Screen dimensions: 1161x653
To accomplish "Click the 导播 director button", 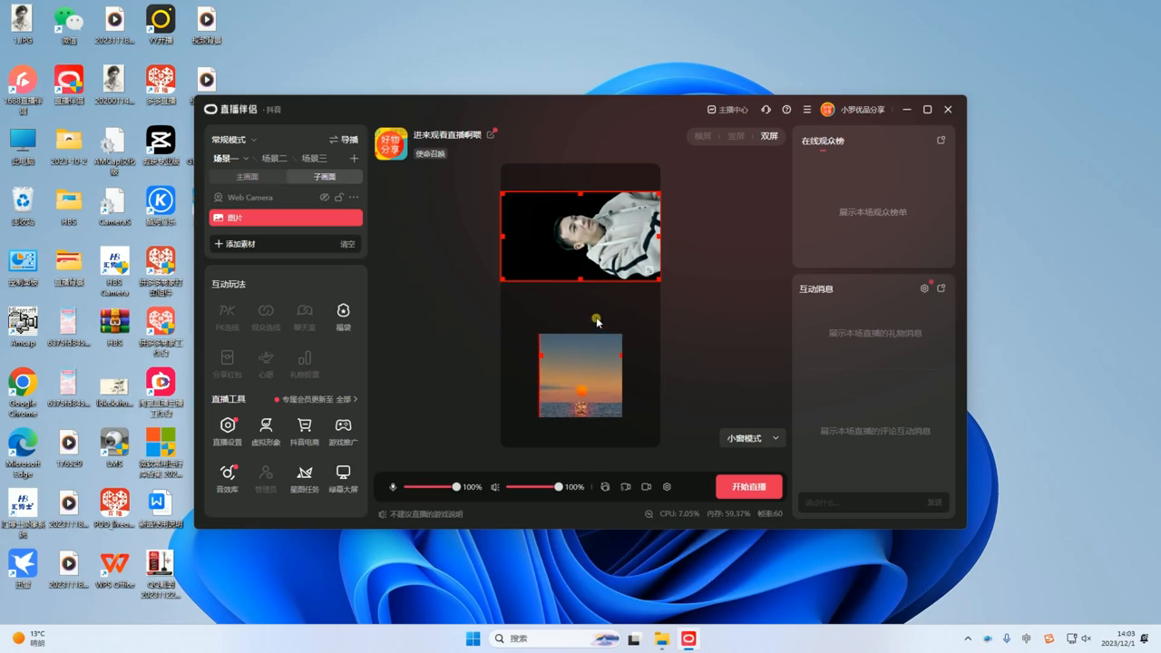I will 344,140.
